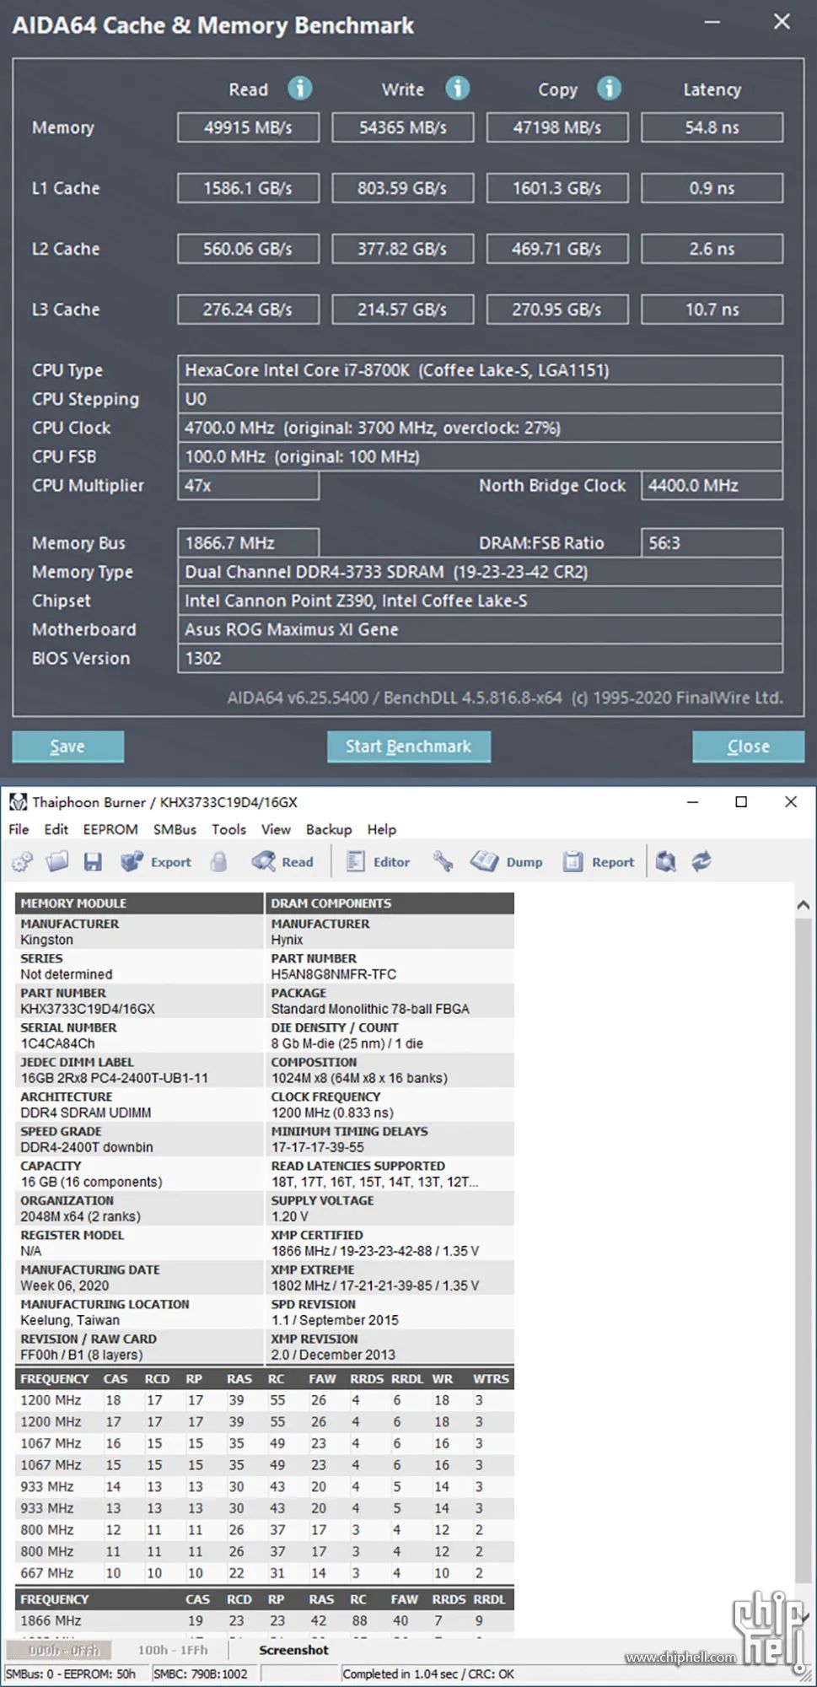817x1687 pixels.
Task: Open the Editor from the toolbar
Action: 379,861
